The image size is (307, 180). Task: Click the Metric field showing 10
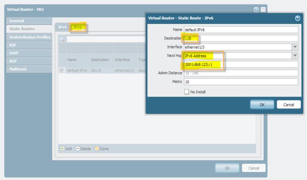pos(241,82)
